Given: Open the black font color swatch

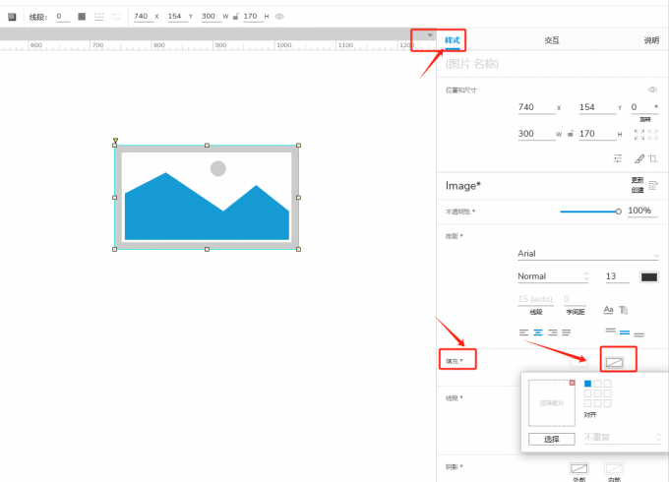Looking at the screenshot, I should 649,277.
